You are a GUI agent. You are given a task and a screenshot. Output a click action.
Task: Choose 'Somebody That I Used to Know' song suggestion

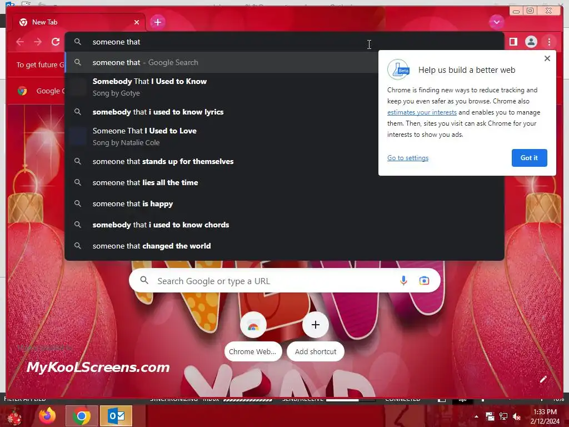tap(221, 87)
